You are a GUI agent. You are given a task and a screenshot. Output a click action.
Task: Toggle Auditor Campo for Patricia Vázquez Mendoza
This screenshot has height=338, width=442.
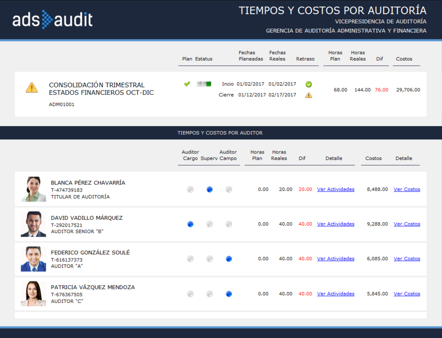pos(229,294)
